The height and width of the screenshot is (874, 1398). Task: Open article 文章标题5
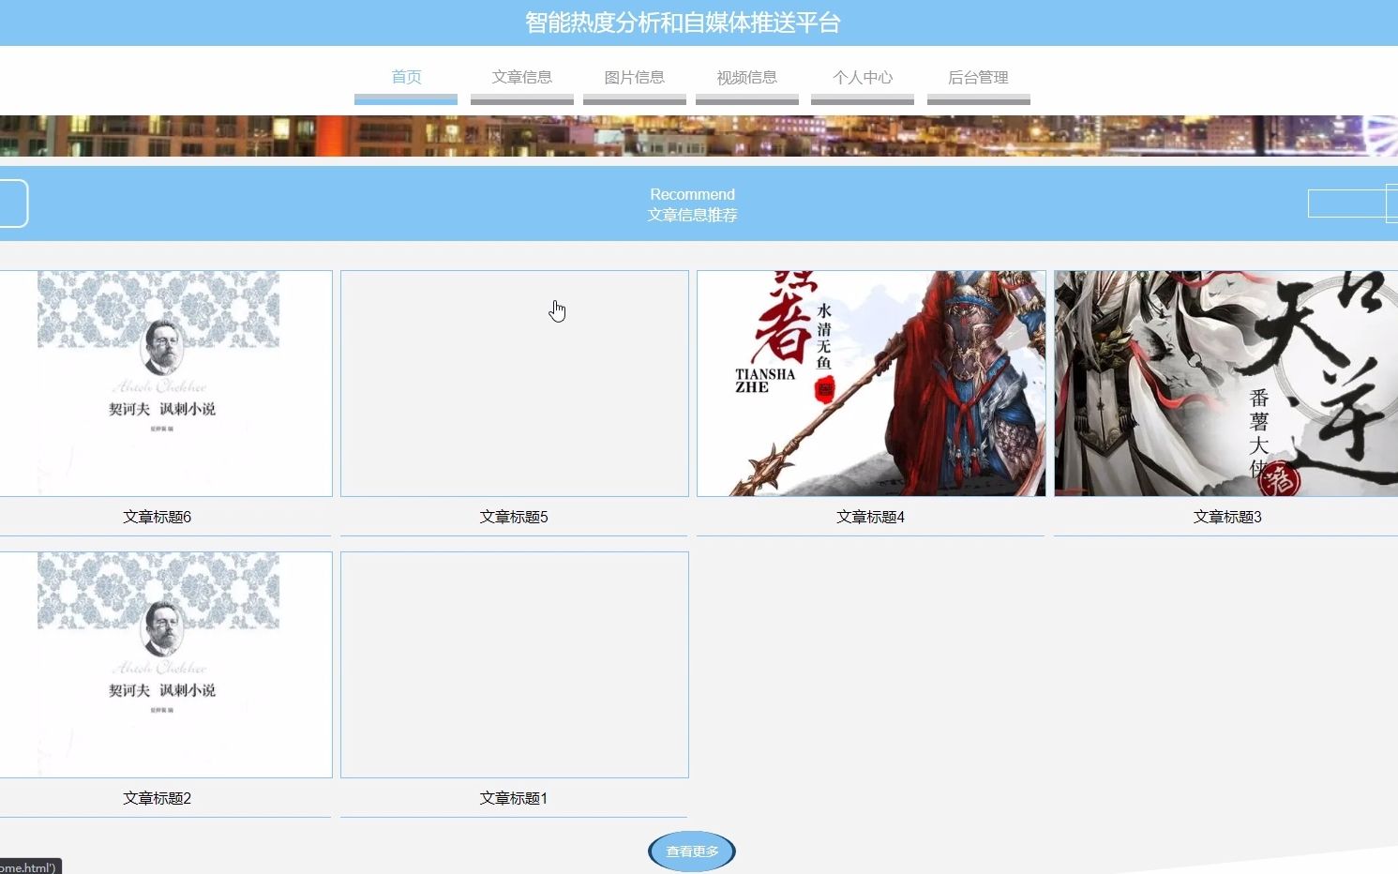tap(514, 517)
